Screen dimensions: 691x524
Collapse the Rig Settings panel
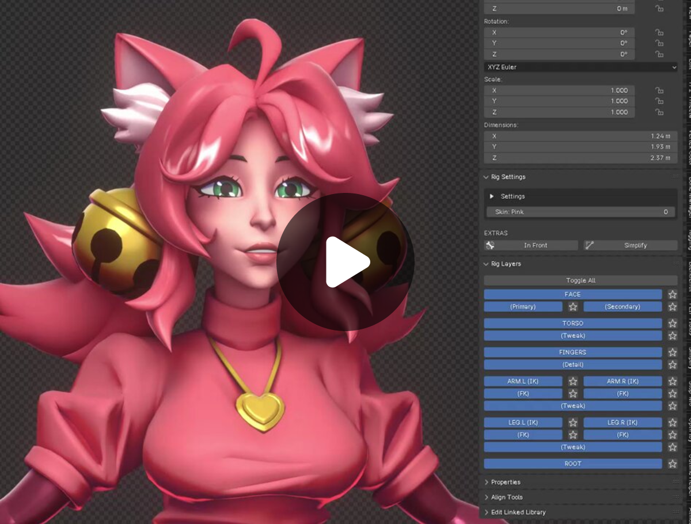pos(487,177)
